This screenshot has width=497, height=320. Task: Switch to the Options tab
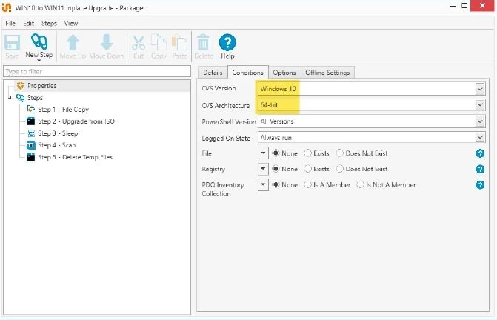(x=284, y=73)
